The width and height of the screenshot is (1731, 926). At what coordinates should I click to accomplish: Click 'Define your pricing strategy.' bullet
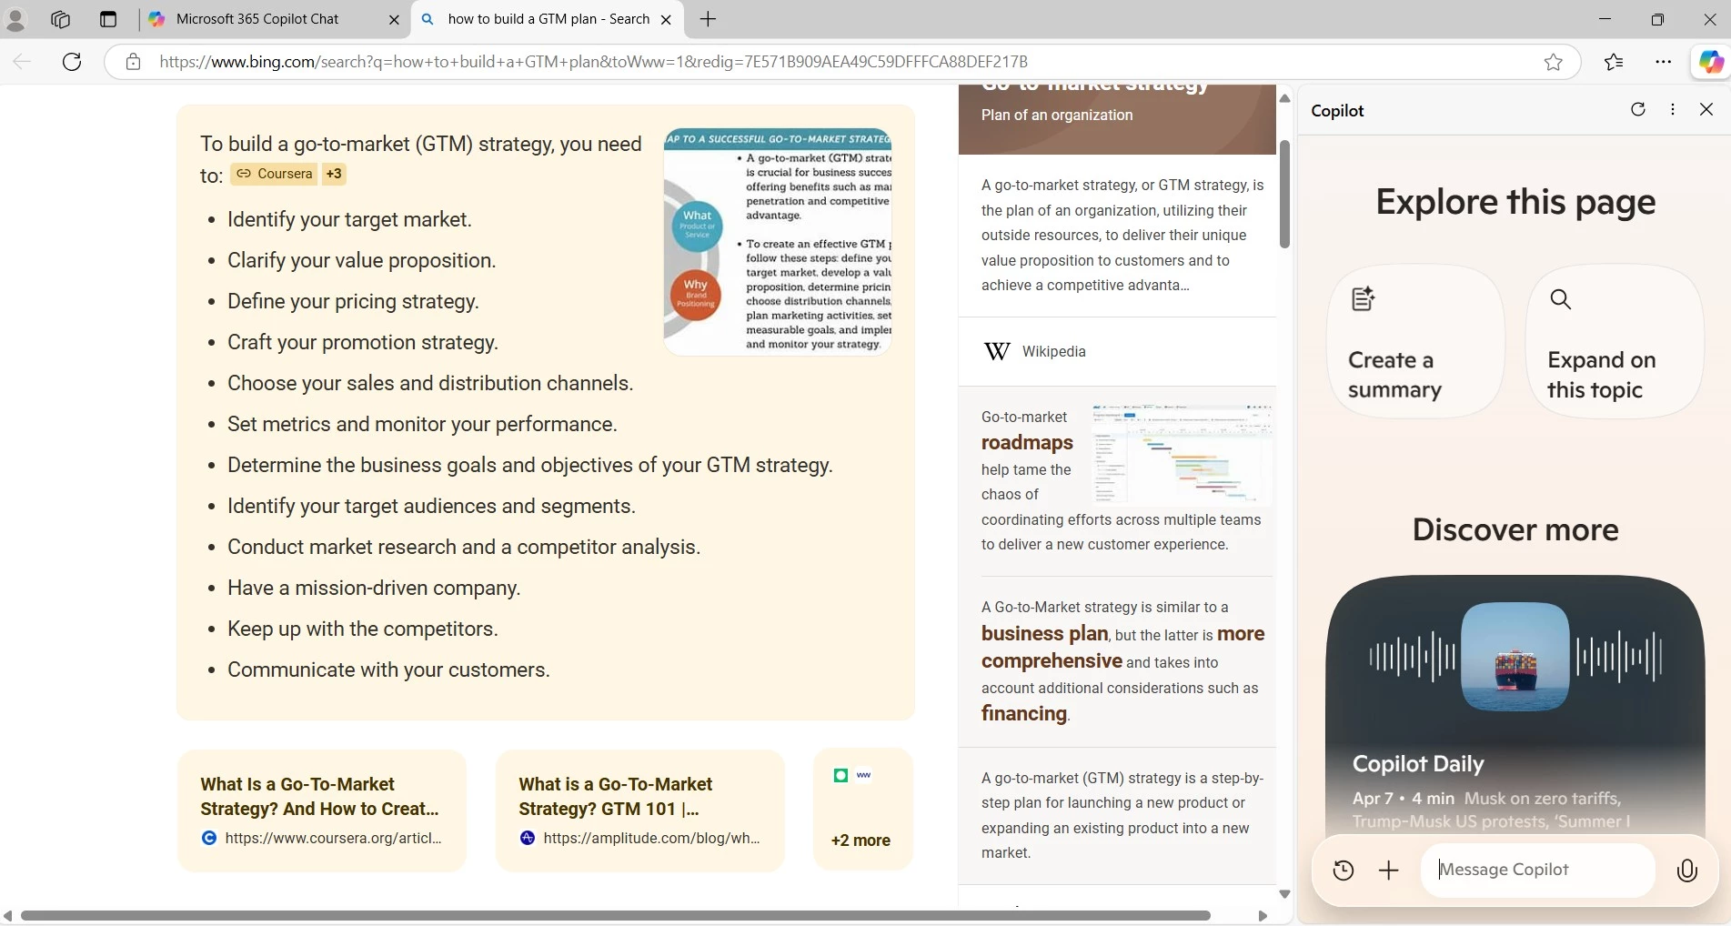pos(353,302)
